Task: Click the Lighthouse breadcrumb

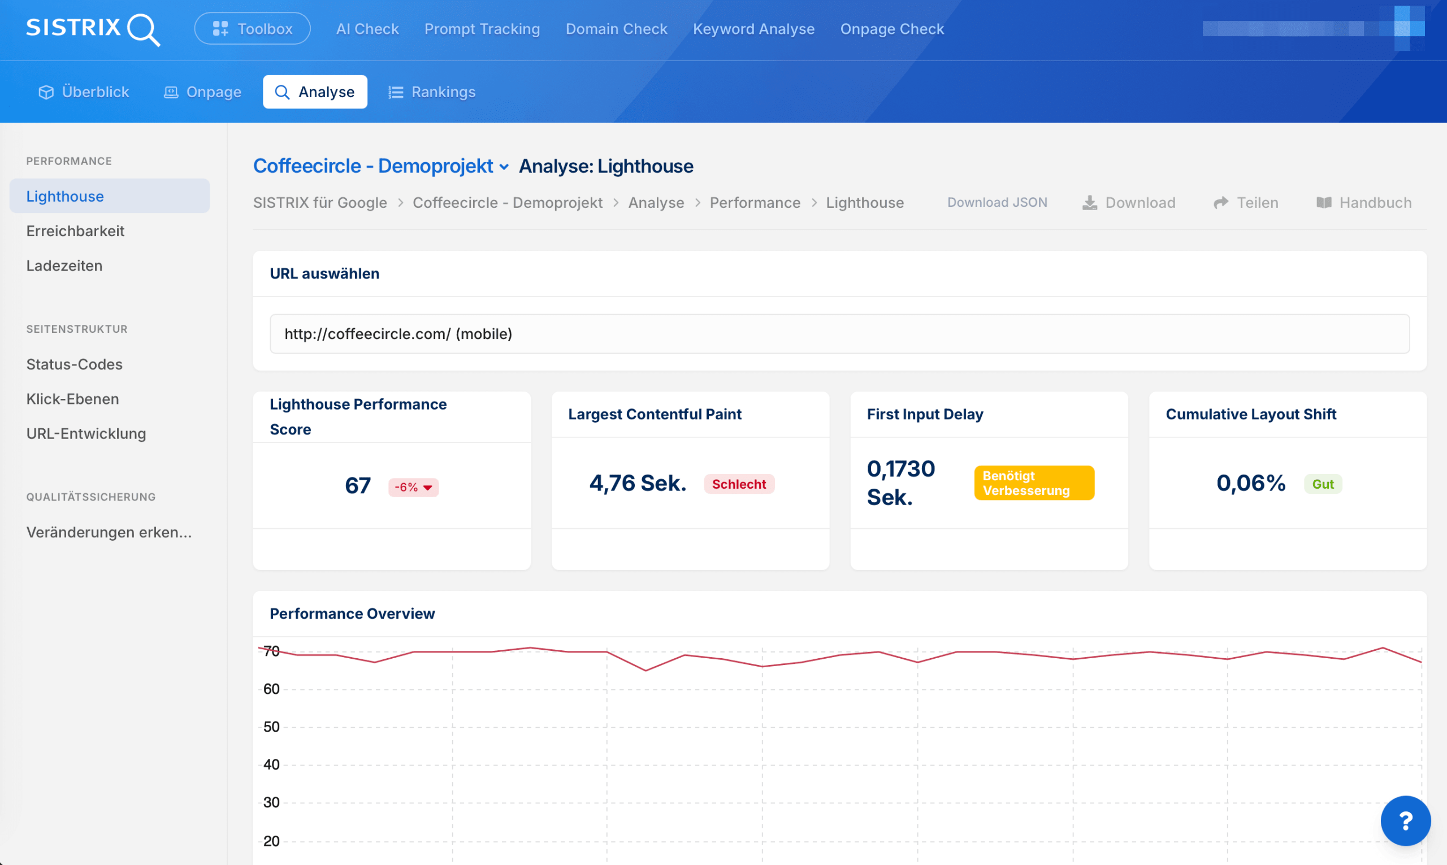Action: pos(865,202)
